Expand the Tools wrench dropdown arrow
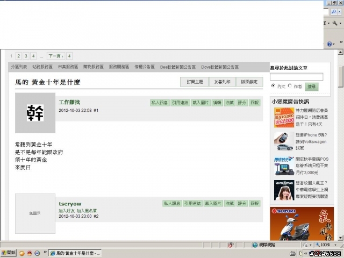 [340, 23]
